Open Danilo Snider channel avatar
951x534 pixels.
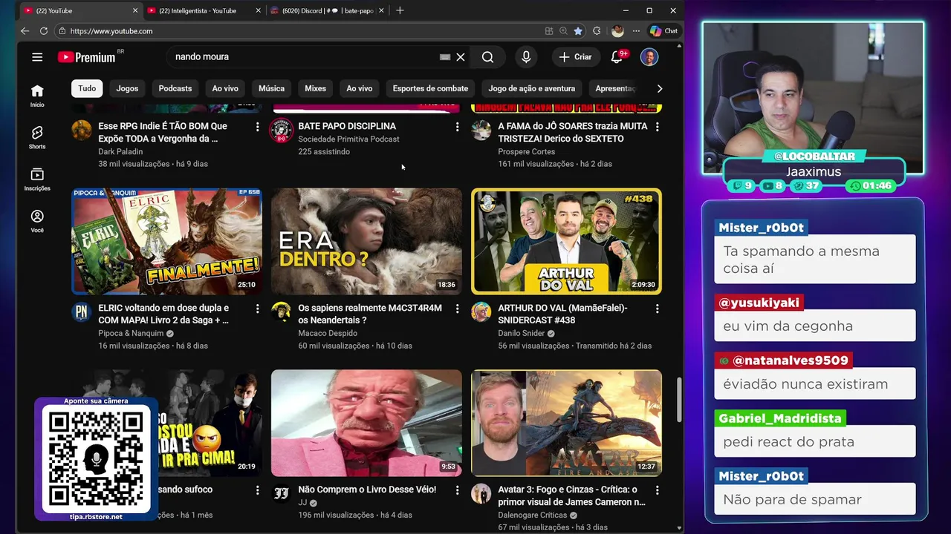click(481, 312)
